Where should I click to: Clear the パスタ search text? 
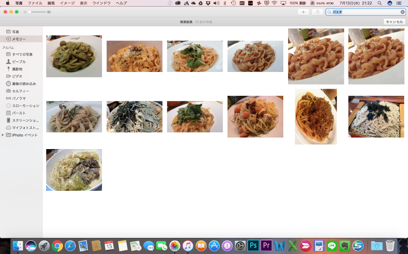pos(402,12)
